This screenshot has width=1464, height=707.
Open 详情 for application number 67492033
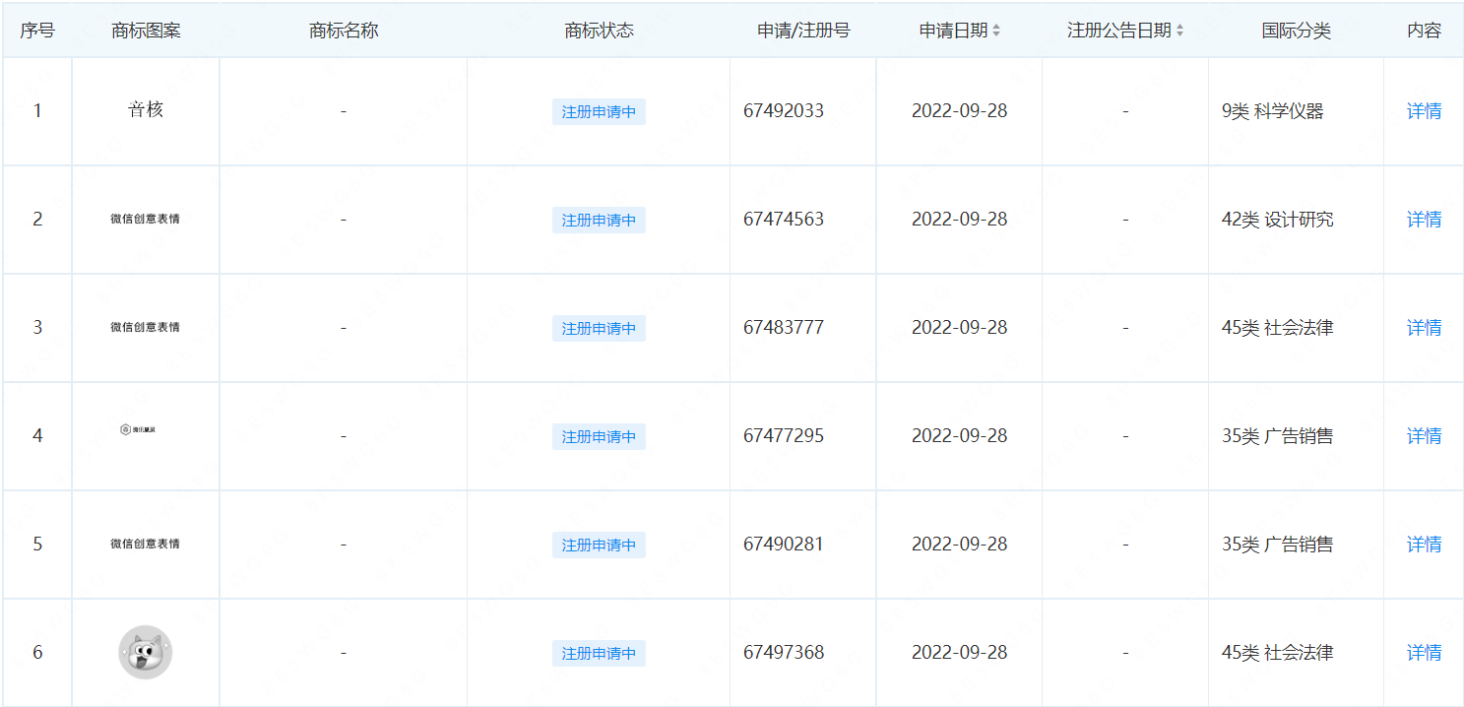click(x=1424, y=111)
